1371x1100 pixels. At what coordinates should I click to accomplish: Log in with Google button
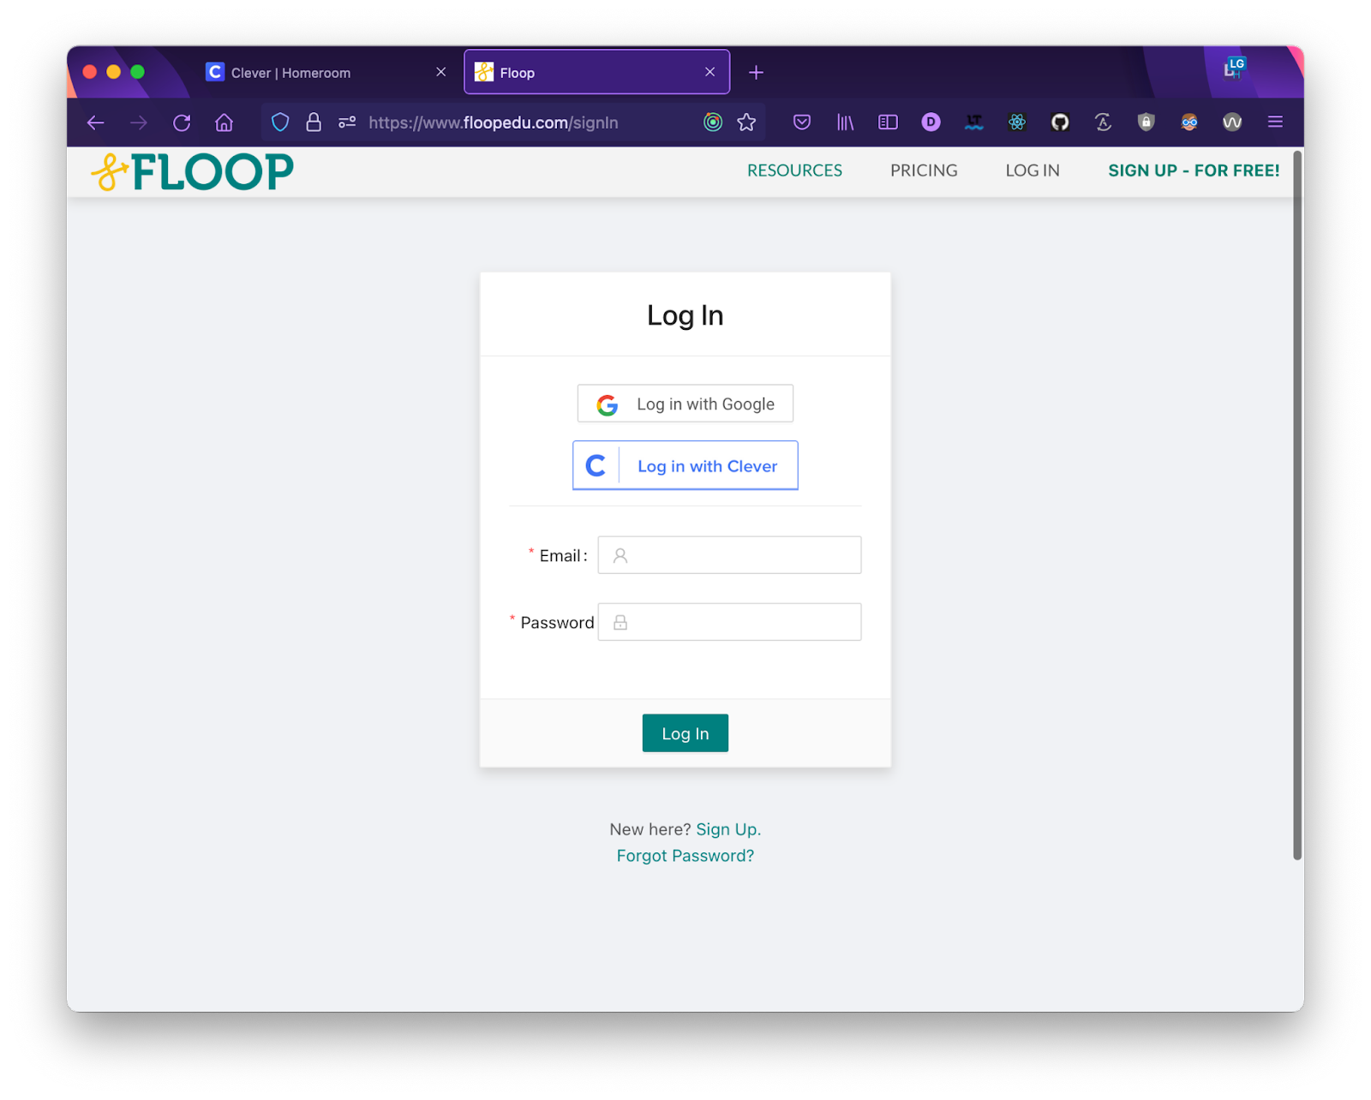(x=685, y=404)
